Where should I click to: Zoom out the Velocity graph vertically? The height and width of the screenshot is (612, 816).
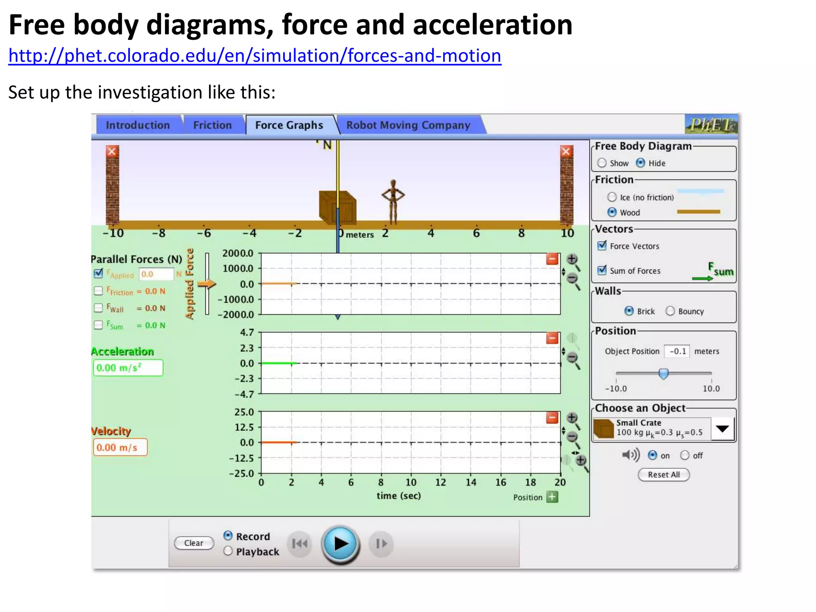coord(573,439)
